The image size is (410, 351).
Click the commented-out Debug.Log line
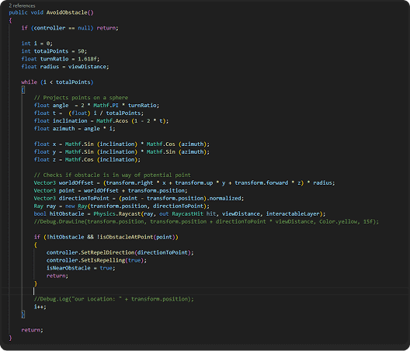click(113, 299)
